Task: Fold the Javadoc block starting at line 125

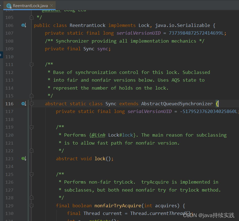Action: tap(32, 174)
